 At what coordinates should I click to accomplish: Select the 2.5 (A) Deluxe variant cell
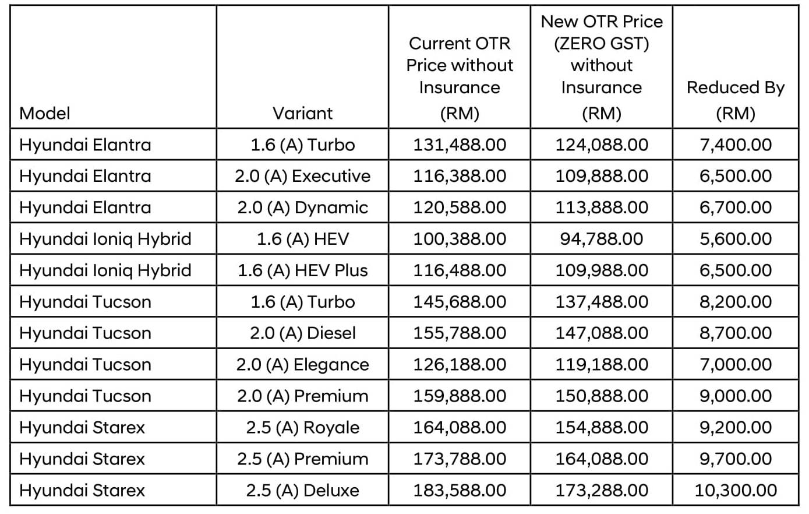(x=302, y=491)
